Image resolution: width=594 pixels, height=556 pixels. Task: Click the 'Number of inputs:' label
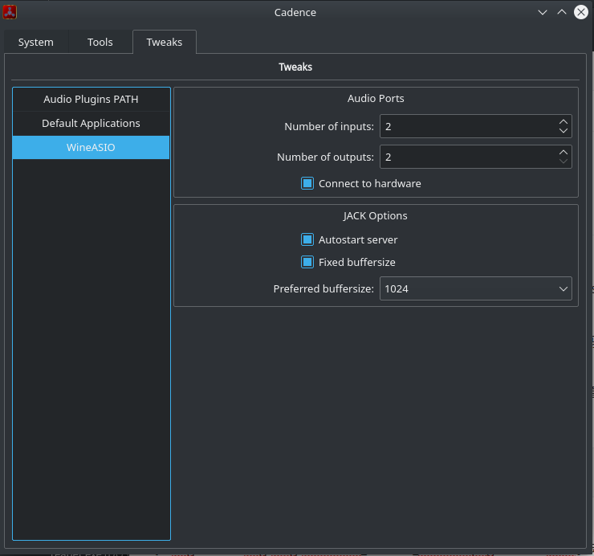click(x=329, y=127)
